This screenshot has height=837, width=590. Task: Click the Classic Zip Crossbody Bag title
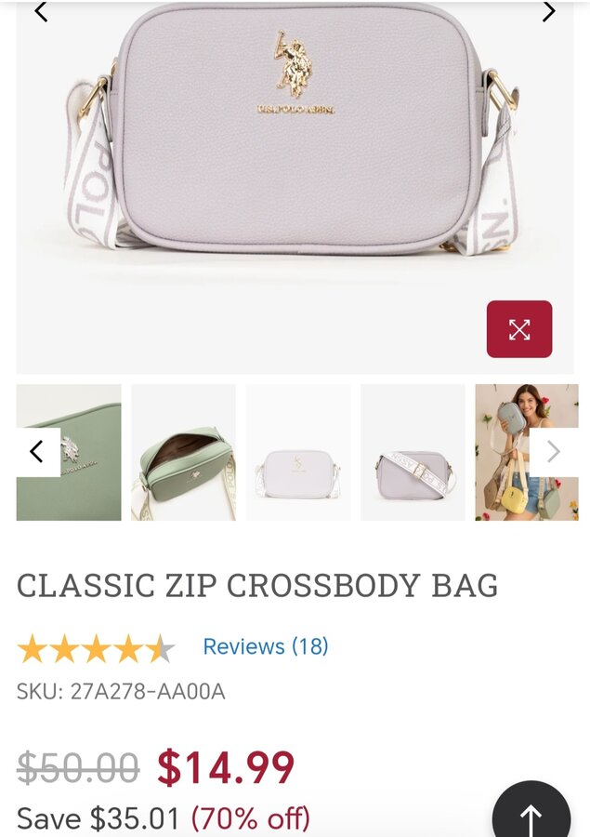[x=257, y=586]
